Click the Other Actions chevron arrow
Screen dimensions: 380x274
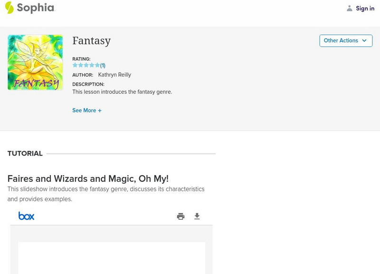[x=364, y=41]
